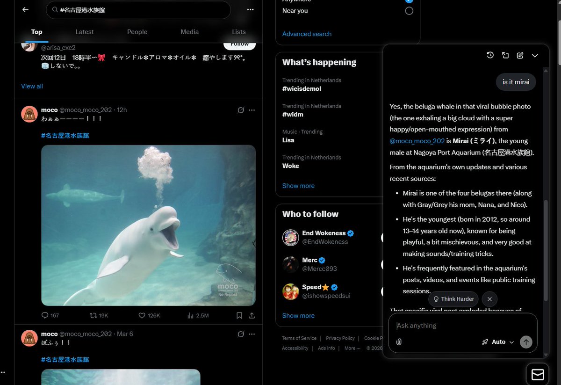The image size is (561, 385).
Task: Open the Privacy Policy link
Action: 340,338
